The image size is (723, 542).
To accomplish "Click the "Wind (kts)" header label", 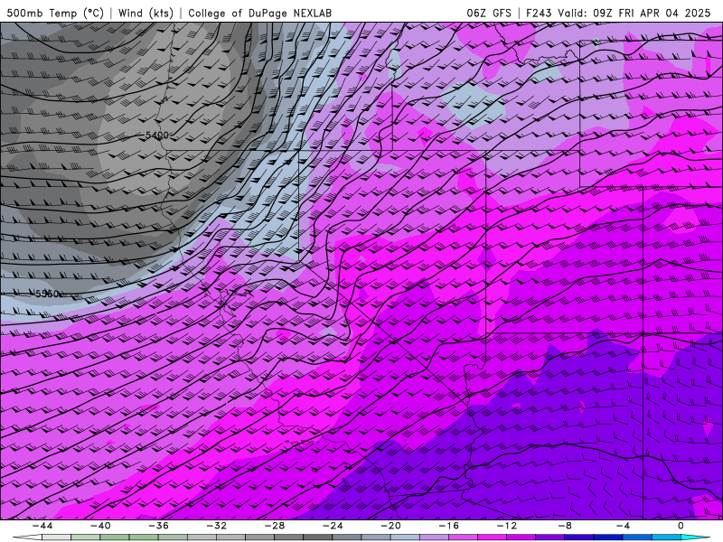I will [x=146, y=13].
